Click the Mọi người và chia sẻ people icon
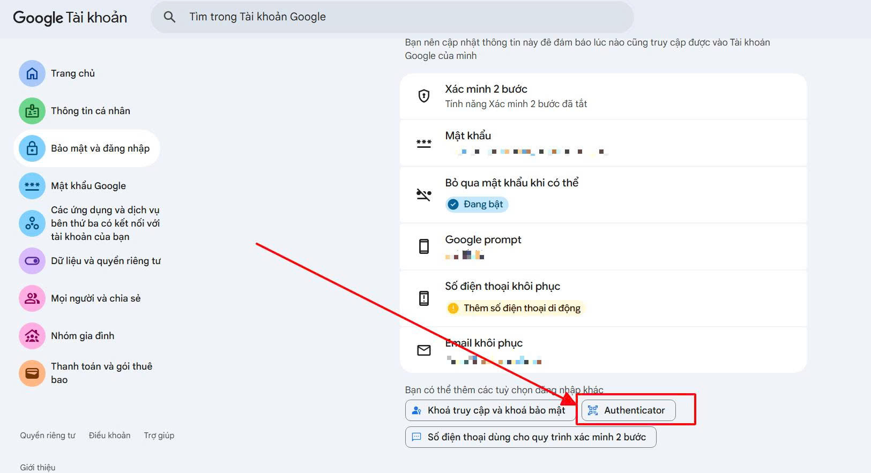This screenshot has width=871, height=473. 32,298
